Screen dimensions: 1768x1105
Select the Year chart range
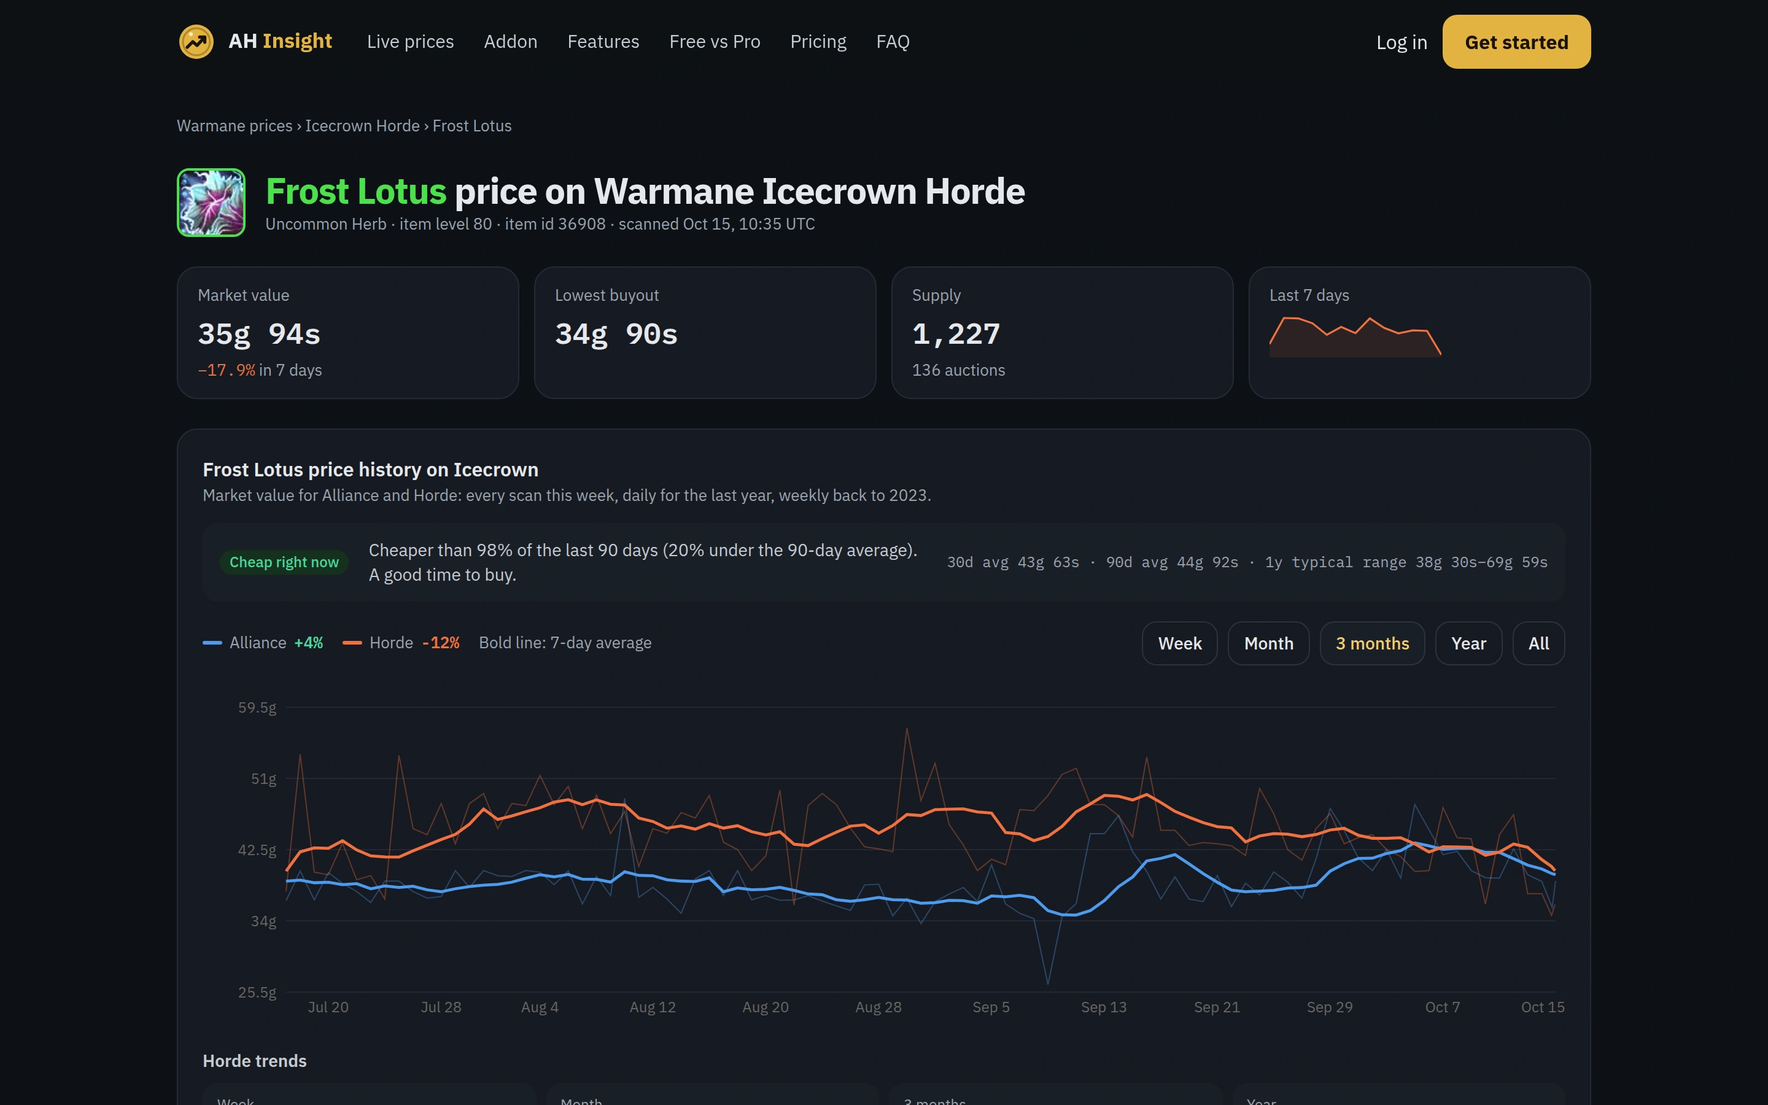1468,643
